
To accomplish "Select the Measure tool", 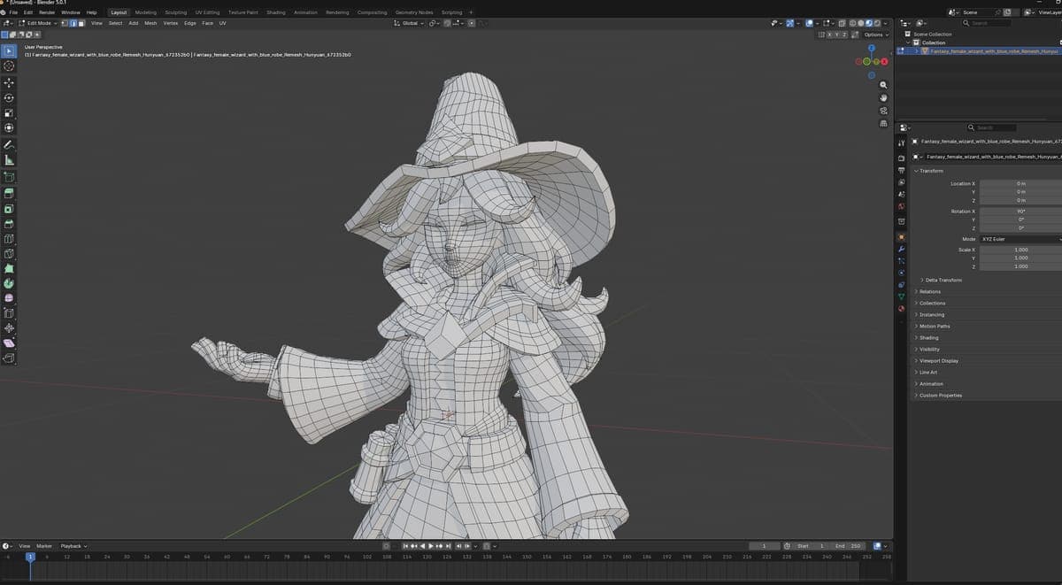I will pyautogui.click(x=9, y=160).
